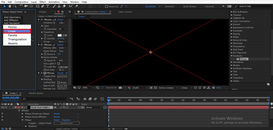Click the Reset Exposure icon
Screen dimensions: 273x130
pyautogui.click(x=214, y=88)
